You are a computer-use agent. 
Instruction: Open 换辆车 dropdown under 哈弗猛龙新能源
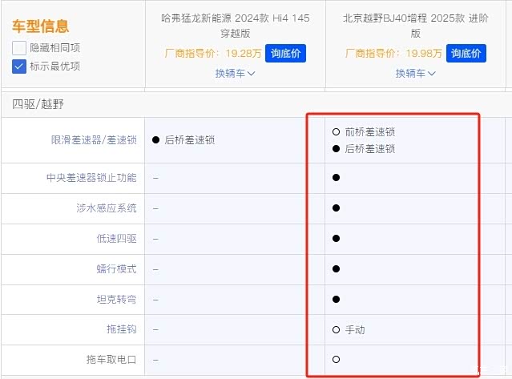click(x=235, y=74)
